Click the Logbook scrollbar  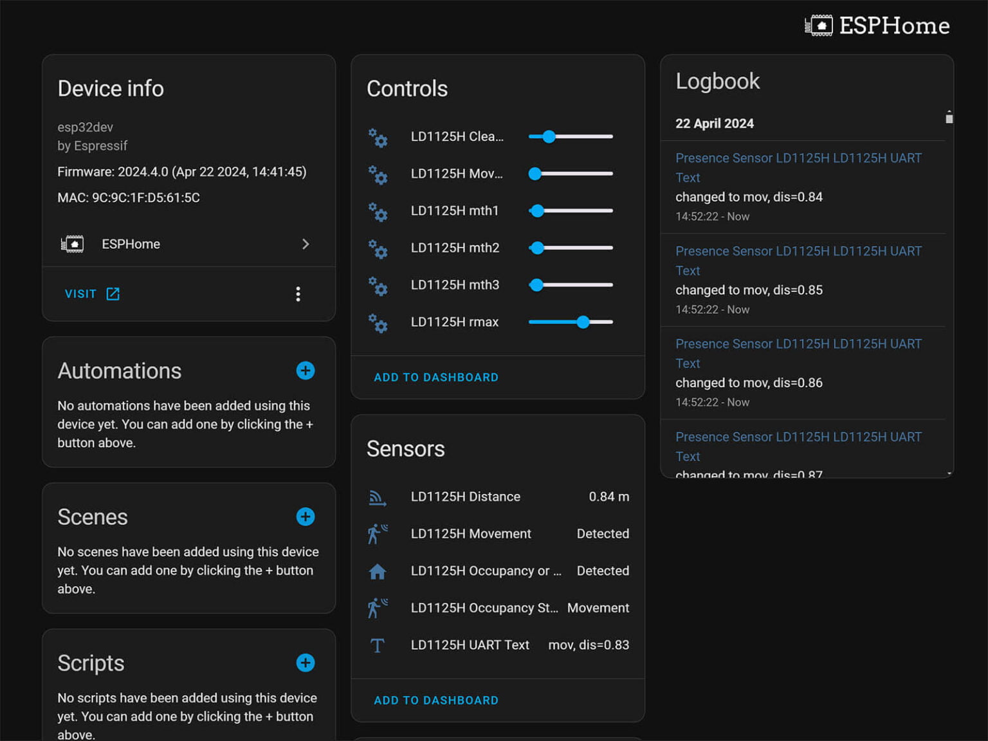949,118
